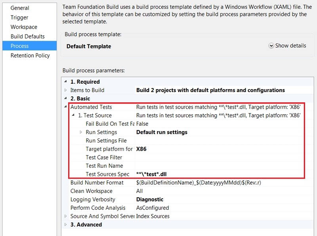317x236 pixels.
Task: Open the Build Defaults section
Action: pos(27,36)
